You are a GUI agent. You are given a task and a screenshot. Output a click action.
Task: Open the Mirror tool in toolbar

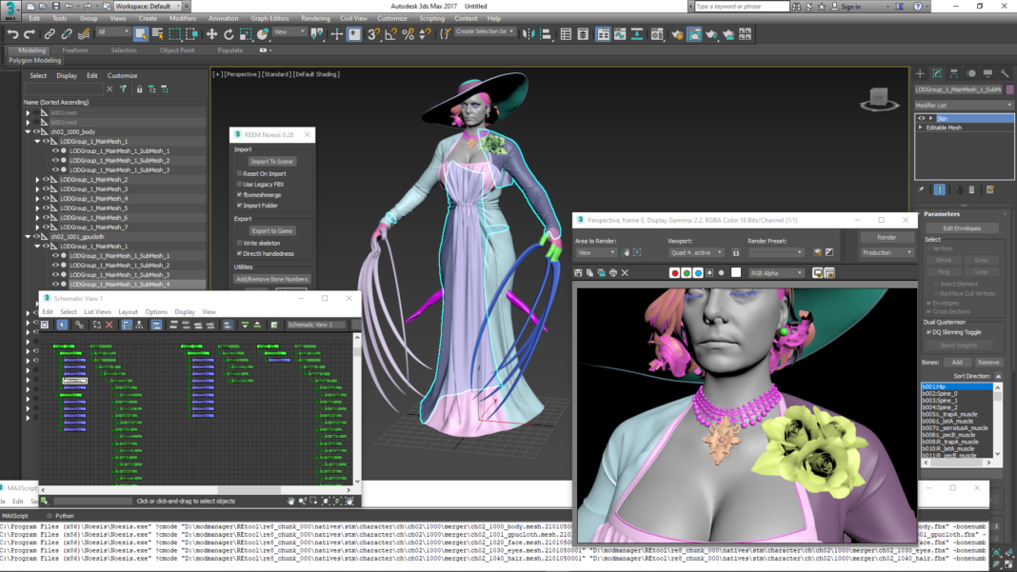click(x=528, y=34)
